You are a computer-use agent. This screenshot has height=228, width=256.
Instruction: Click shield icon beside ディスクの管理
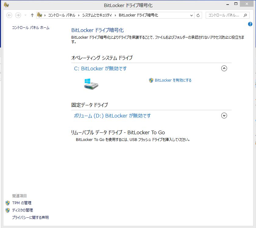coord(8,210)
